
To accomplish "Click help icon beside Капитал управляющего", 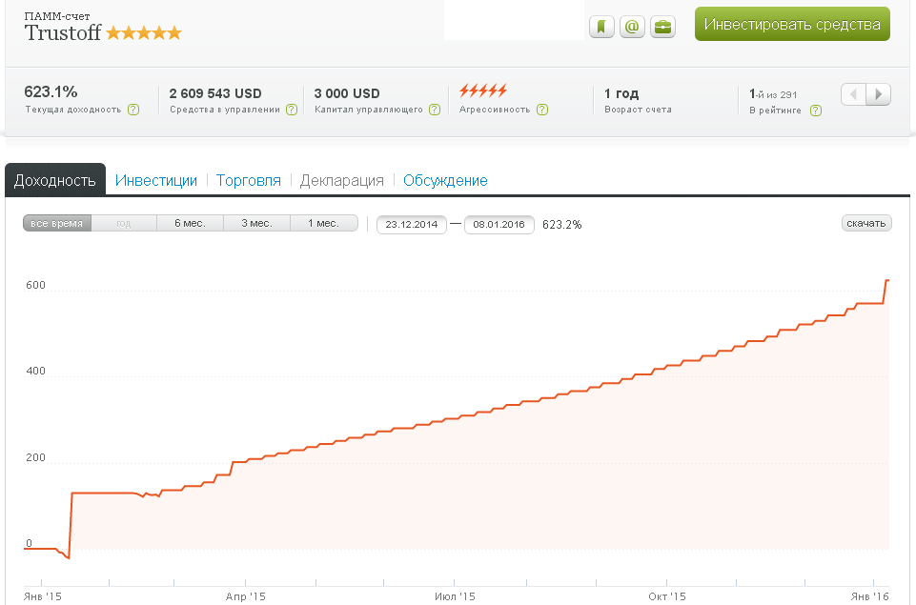I will [x=434, y=110].
